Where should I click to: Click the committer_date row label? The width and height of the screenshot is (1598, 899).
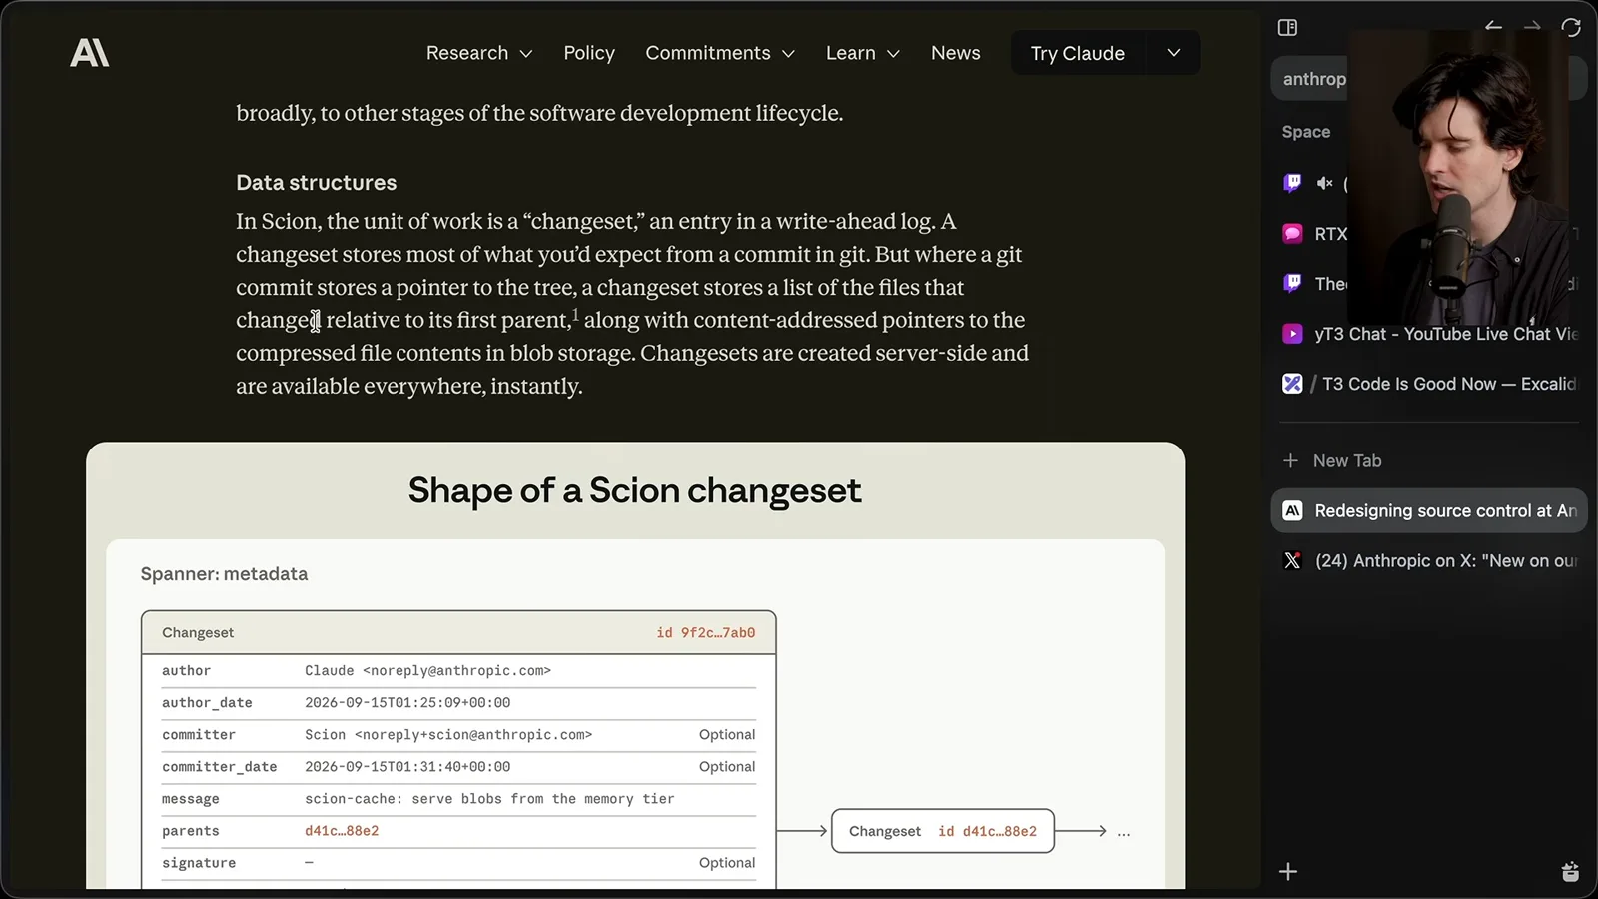coord(219,767)
